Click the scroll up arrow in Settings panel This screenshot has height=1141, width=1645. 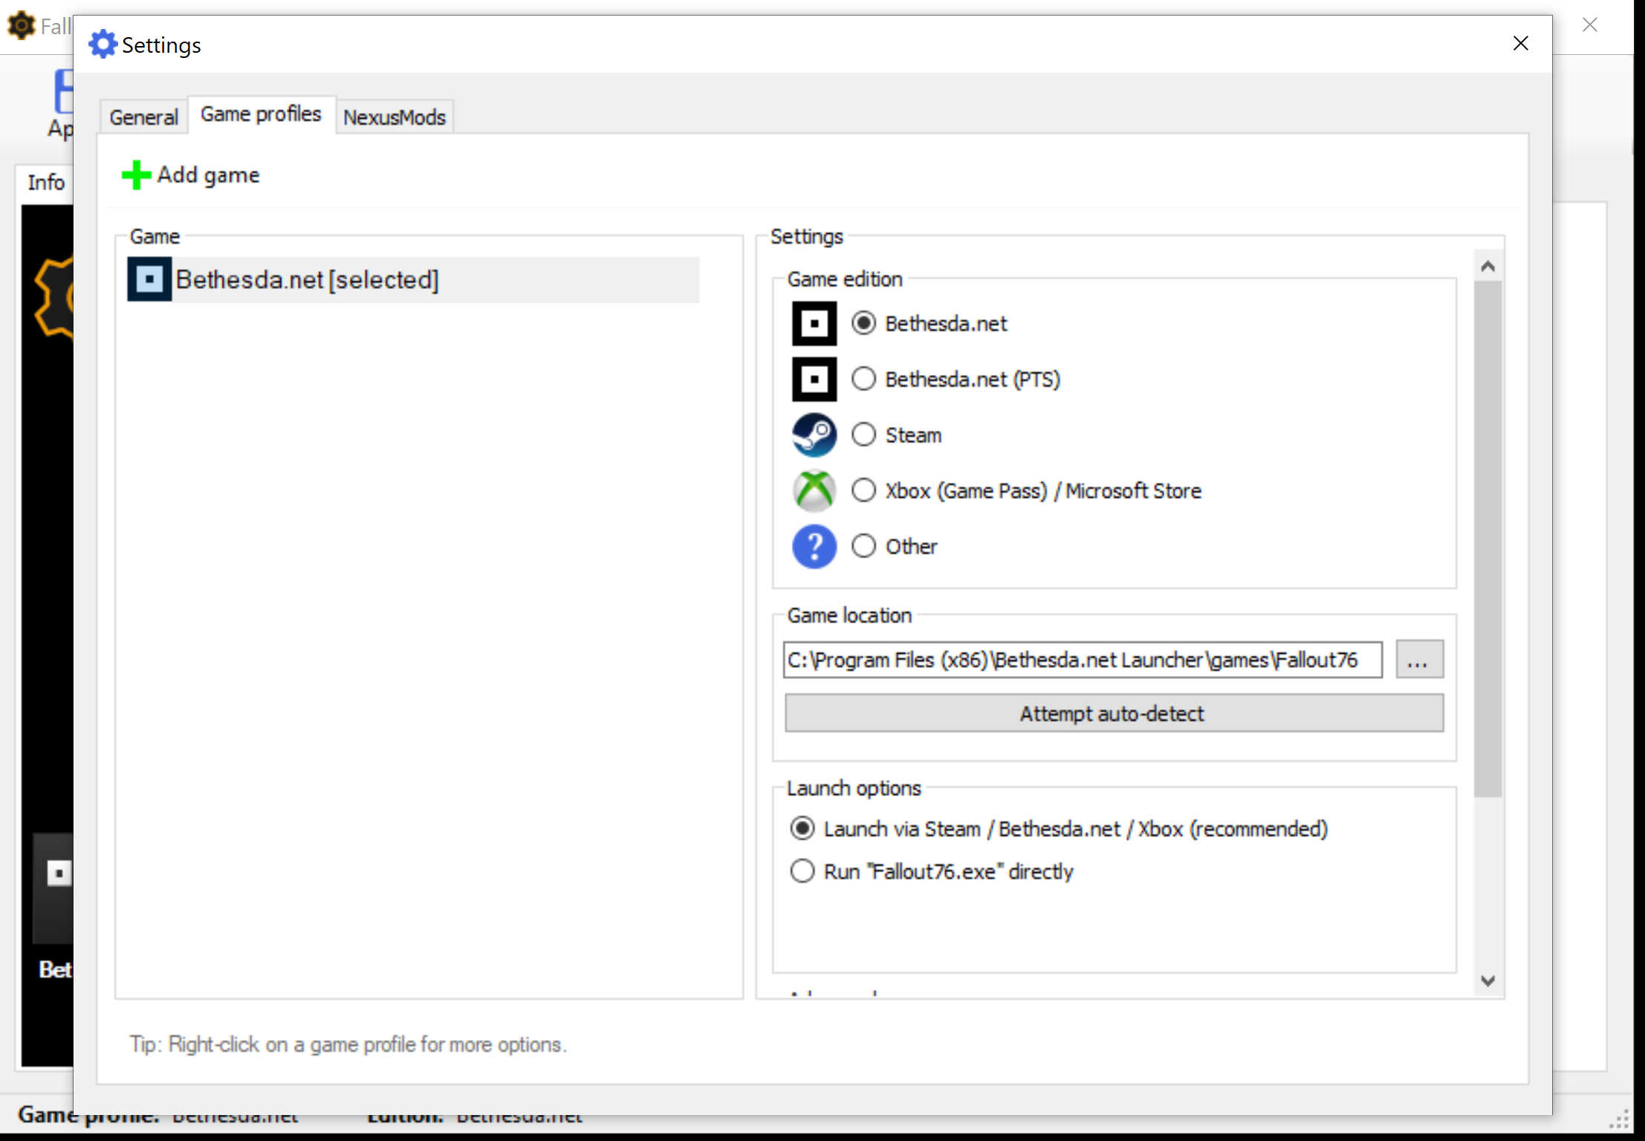point(1487,266)
